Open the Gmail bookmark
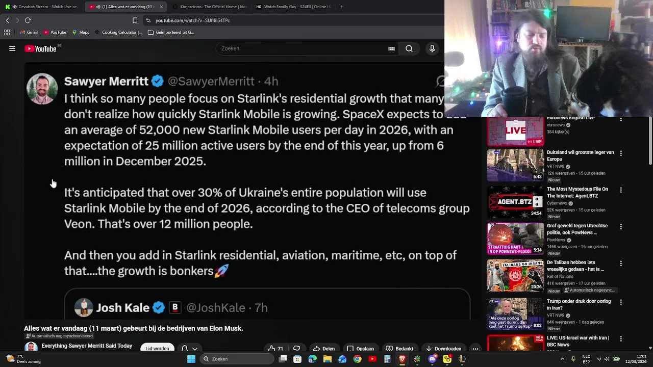The image size is (653, 367). click(29, 32)
